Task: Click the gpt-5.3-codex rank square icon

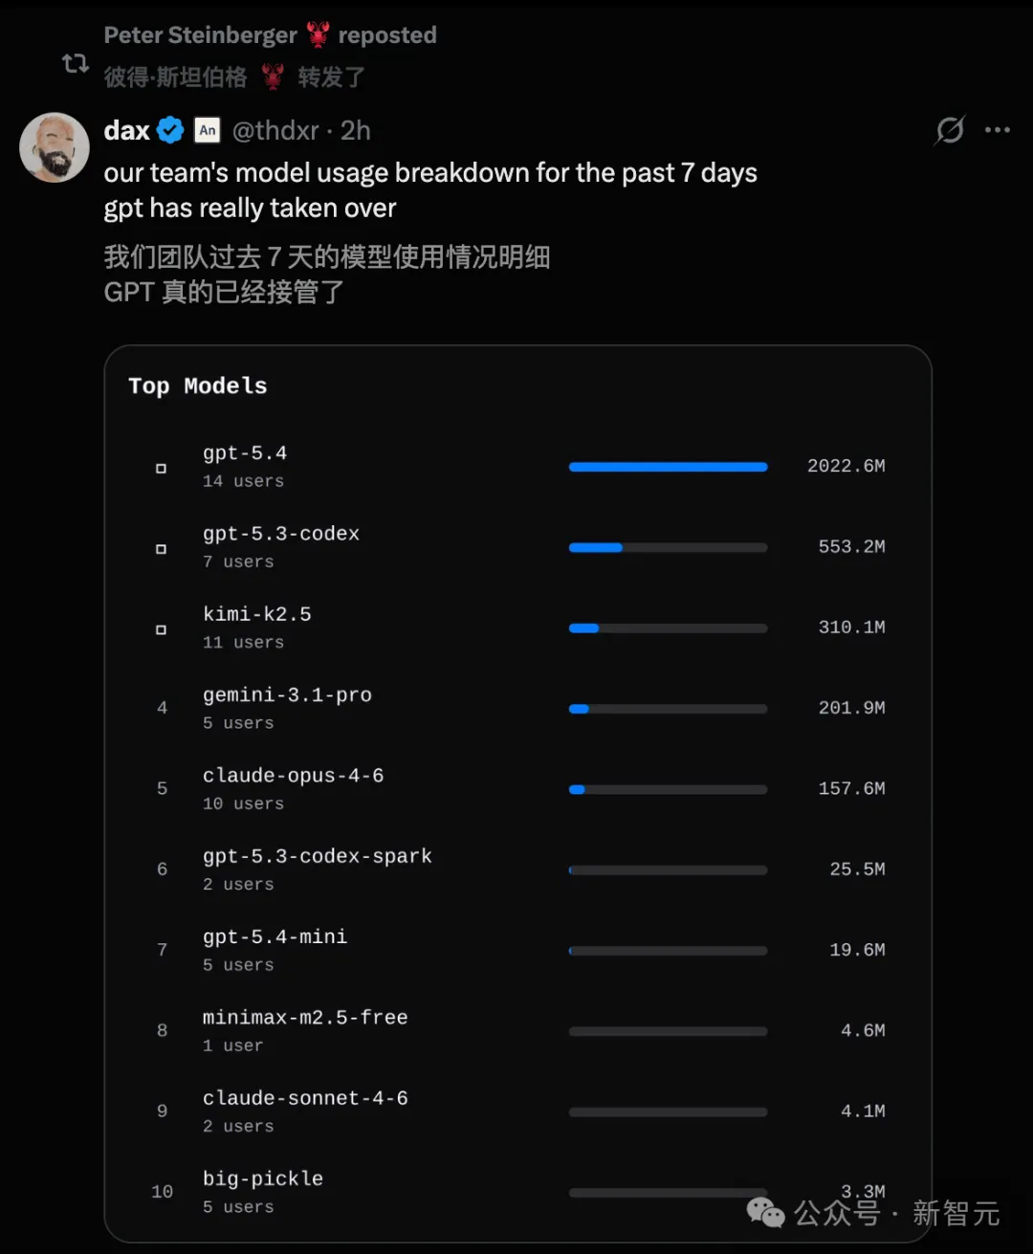Action: point(161,549)
